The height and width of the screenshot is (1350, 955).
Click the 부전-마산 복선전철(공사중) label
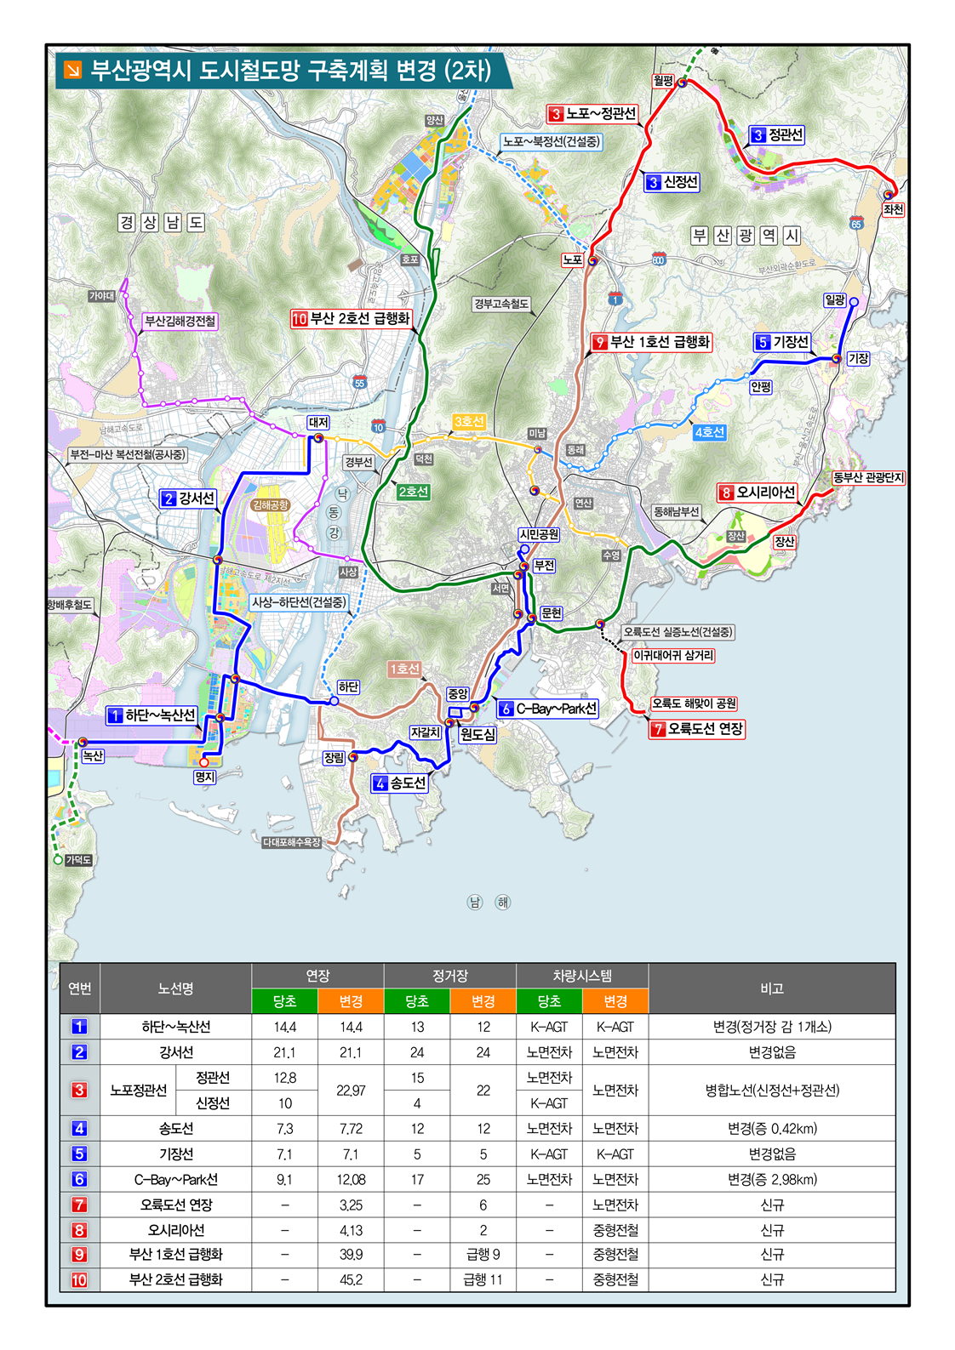[128, 455]
